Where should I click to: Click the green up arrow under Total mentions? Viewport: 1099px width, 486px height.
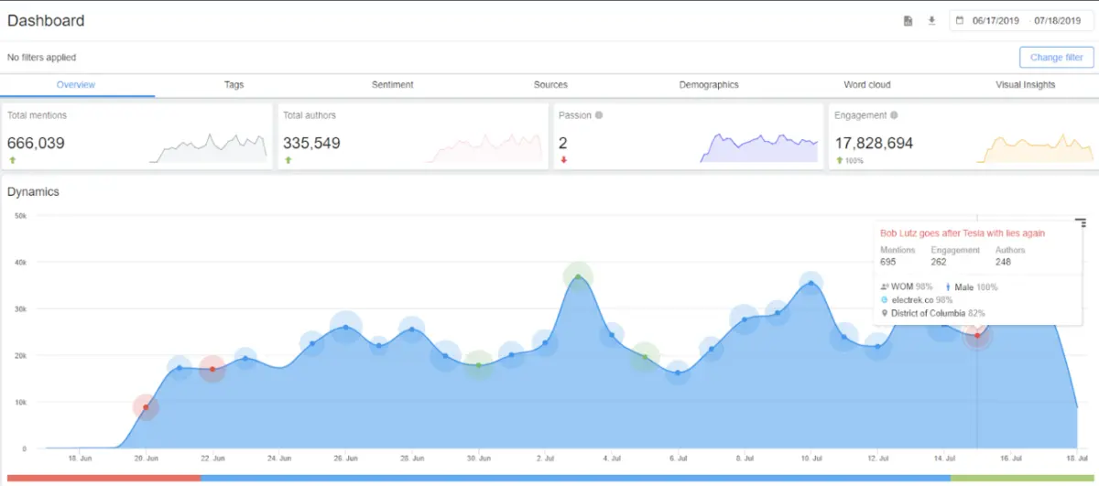(x=12, y=160)
